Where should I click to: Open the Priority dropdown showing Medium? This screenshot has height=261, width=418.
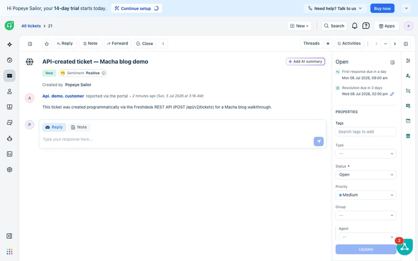coord(366,195)
